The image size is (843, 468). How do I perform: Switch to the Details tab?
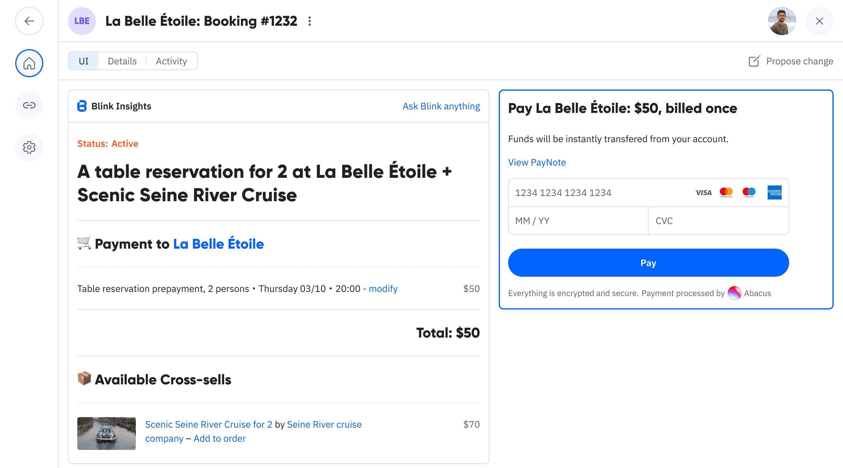tap(122, 61)
